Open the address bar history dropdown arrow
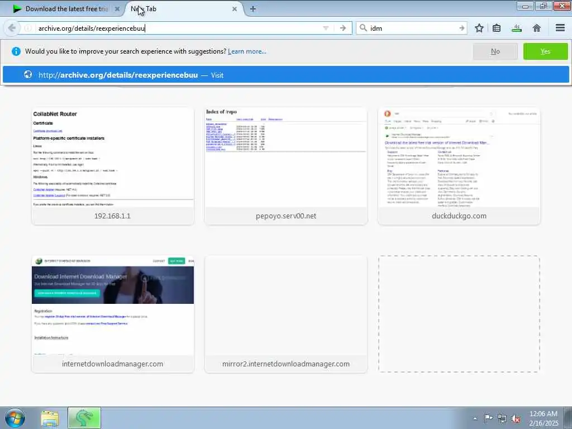This screenshot has height=429, width=572. (326, 28)
